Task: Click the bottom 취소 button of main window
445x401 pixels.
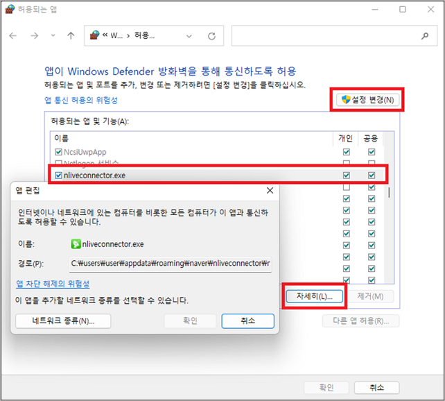Action: [x=376, y=387]
